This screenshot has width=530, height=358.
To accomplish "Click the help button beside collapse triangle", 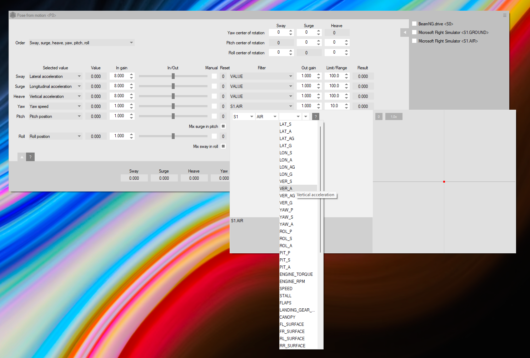I will (x=30, y=157).
